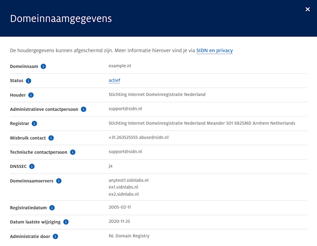This screenshot has width=317, height=246.
Task: Click the Houder field label
Action: click(18, 95)
